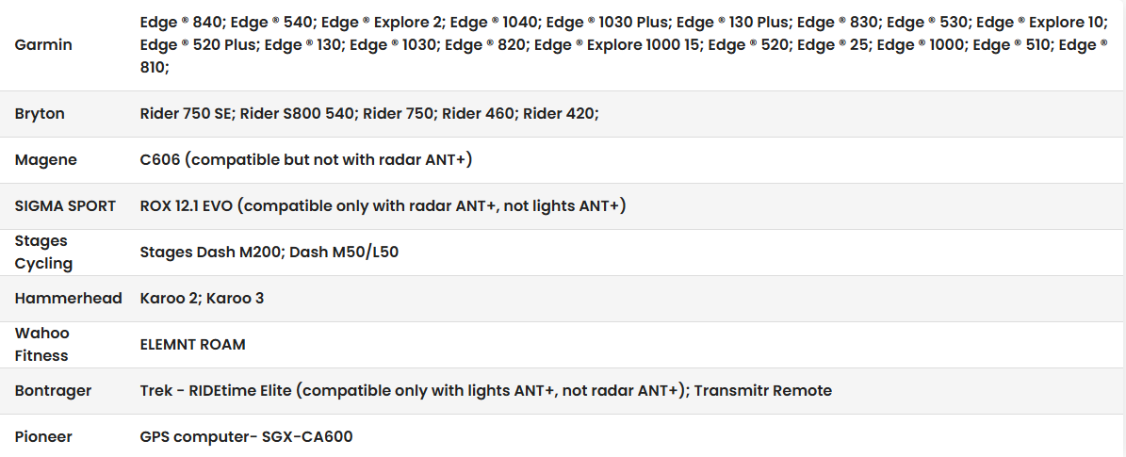Viewport: 1126px width, 457px height.
Task: Click the ELEMNT ROAM entry
Action: [192, 344]
